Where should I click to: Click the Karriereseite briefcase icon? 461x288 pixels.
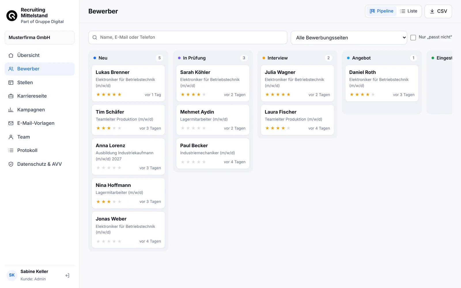point(11,96)
